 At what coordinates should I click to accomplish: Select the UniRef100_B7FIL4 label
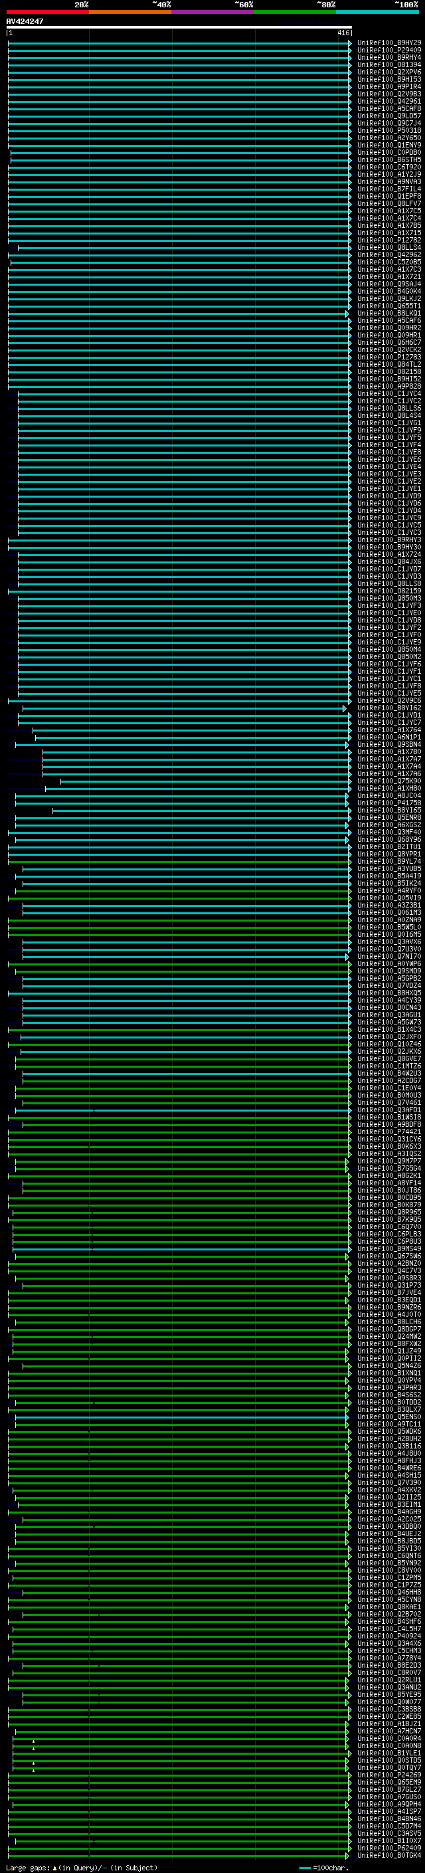[x=389, y=189]
